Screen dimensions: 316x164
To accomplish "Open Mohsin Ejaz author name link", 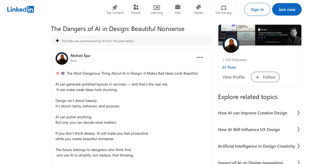I will [81, 56].
